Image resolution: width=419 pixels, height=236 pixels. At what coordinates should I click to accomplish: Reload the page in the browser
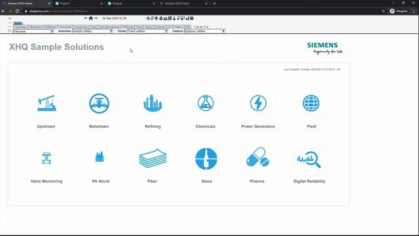click(x=17, y=11)
